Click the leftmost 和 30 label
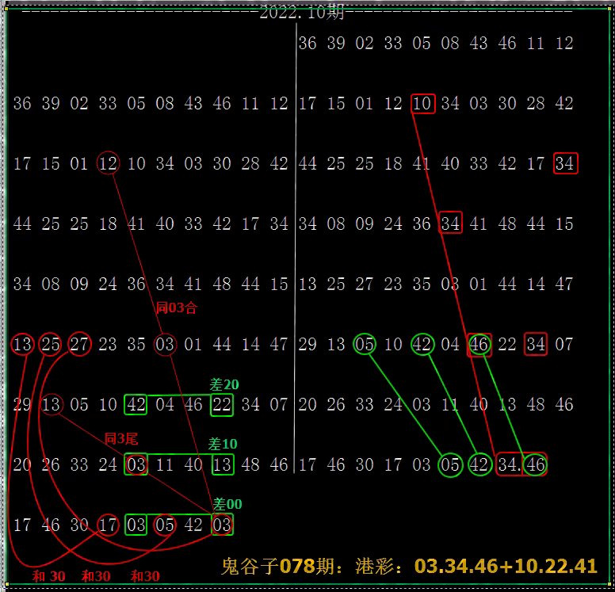The image size is (615, 592). (49, 577)
